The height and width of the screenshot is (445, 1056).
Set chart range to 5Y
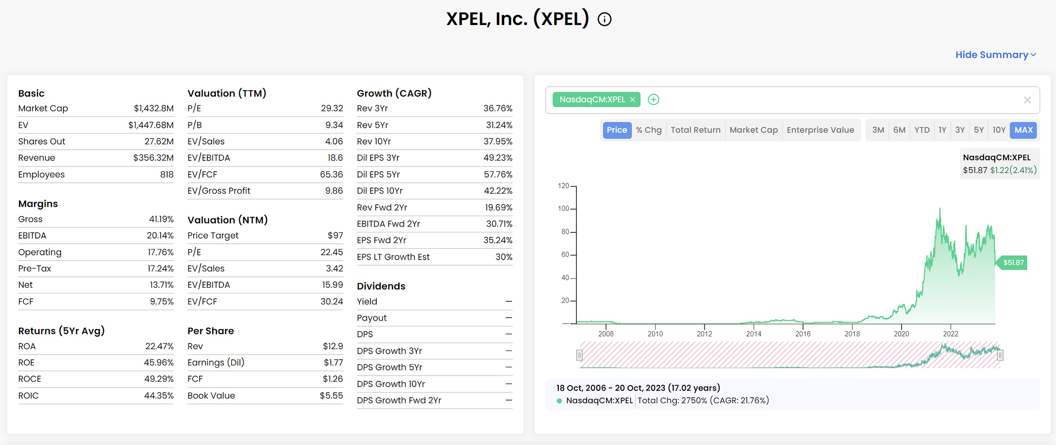pos(979,130)
